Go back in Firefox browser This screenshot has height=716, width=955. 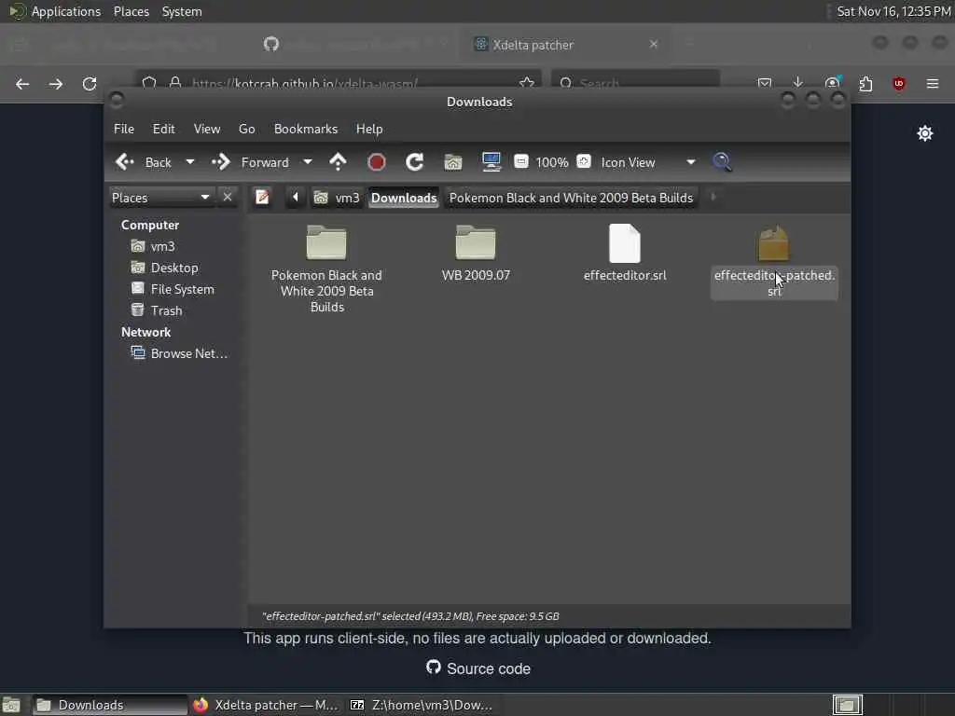(22, 83)
